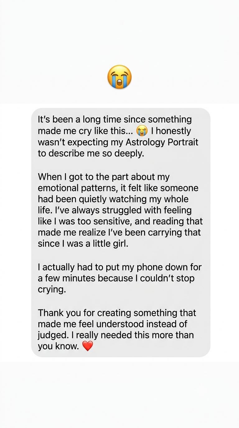Image resolution: width=239 pixels, height=428 pixels.
Task: Click the line "made me realize I've been carrying that"
Action: [119, 233]
